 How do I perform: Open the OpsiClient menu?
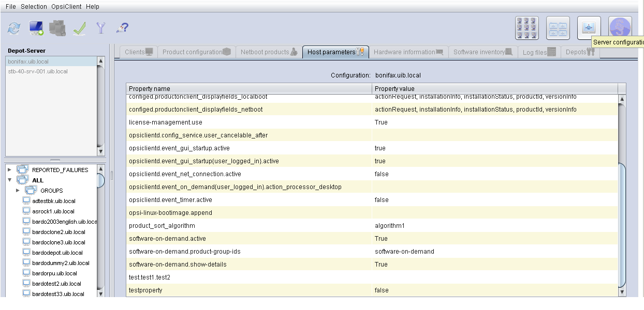click(66, 7)
